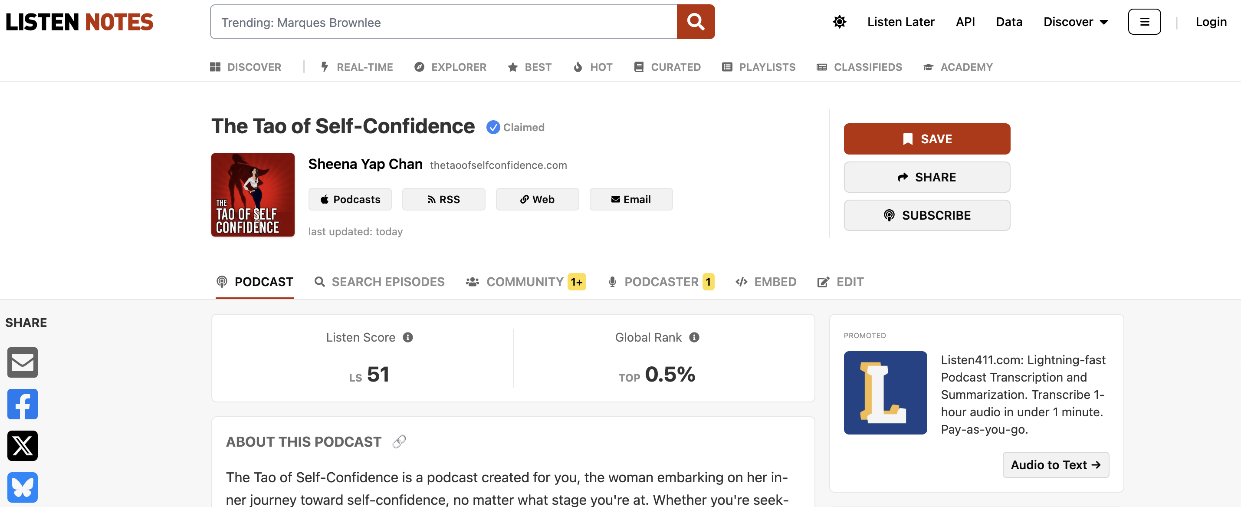Click the Global Rank info icon

click(x=694, y=337)
